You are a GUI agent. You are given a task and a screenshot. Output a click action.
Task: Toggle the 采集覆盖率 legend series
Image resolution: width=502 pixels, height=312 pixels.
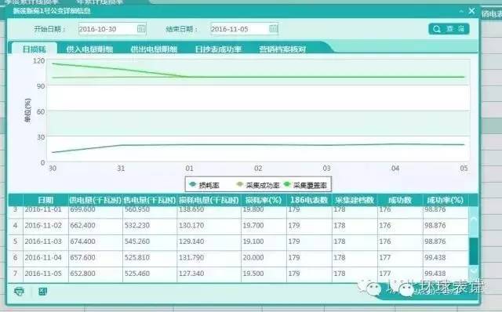305,185
